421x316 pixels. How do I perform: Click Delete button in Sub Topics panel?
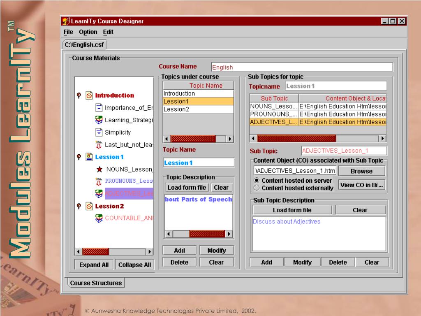coord(338,262)
